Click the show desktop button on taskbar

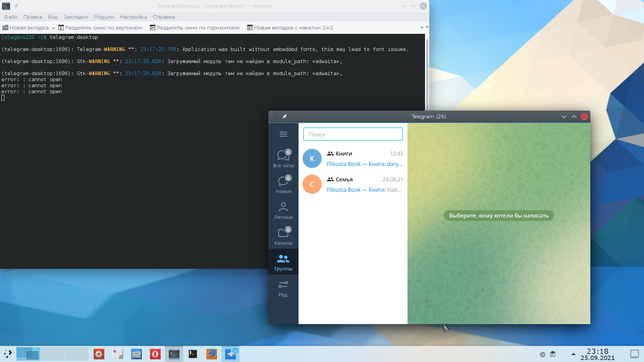point(634,354)
